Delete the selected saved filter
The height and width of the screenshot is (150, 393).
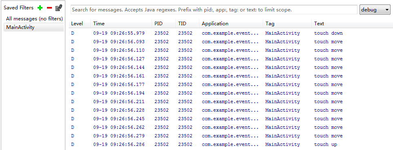tap(49, 8)
